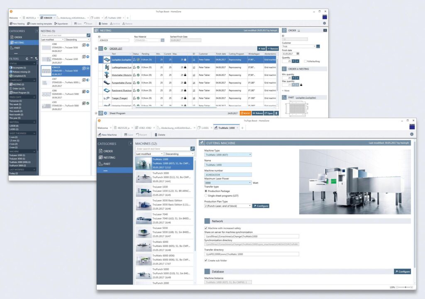
Task: Uncheck the Create sub folder checkbox
Action: point(206,260)
